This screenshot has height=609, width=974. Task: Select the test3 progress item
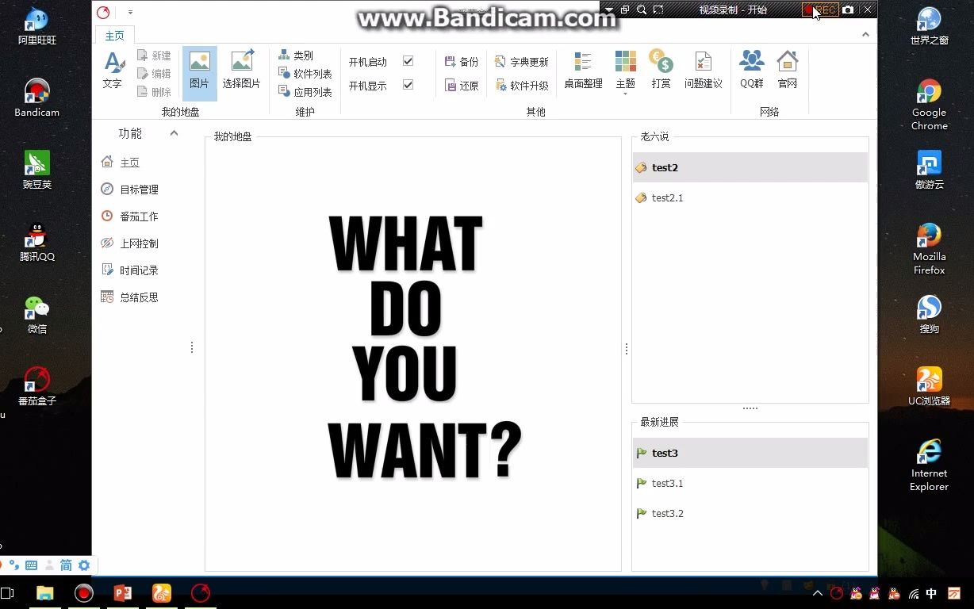750,453
